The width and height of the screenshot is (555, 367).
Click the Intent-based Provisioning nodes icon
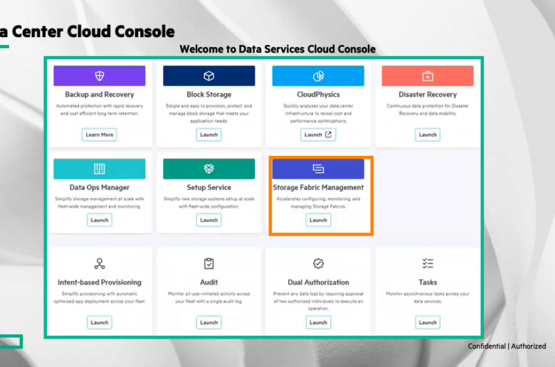(100, 264)
